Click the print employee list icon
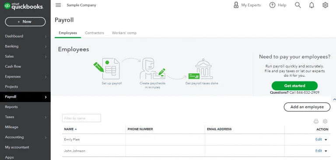The image size is (336, 160). (316, 121)
